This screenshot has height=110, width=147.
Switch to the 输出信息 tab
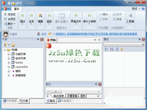point(58,96)
